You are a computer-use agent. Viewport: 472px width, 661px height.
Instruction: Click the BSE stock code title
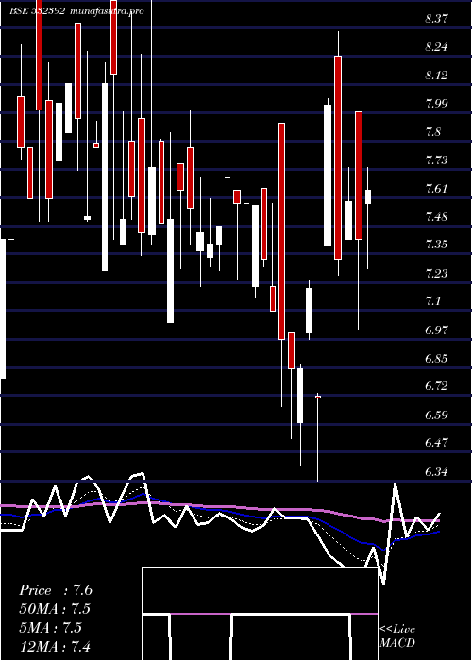click(x=38, y=11)
